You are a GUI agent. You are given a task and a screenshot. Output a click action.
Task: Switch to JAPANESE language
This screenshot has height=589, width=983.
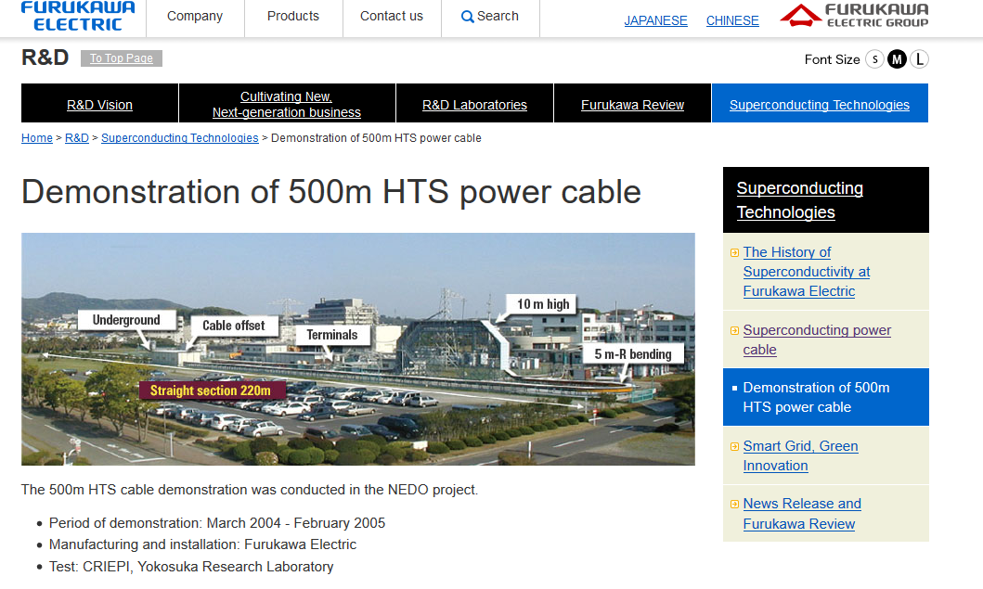[655, 20]
